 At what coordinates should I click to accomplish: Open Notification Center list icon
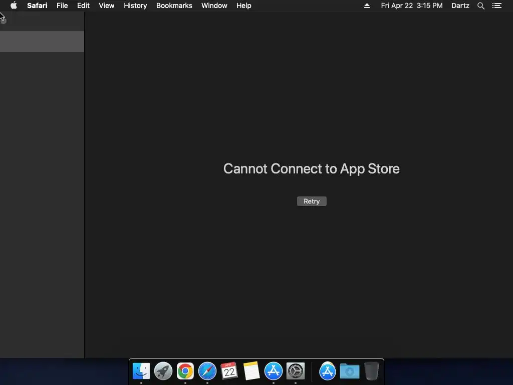[x=496, y=6]
